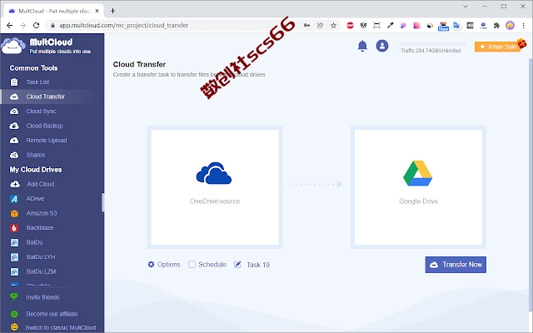Click the Cloud Backup icon

14,126
